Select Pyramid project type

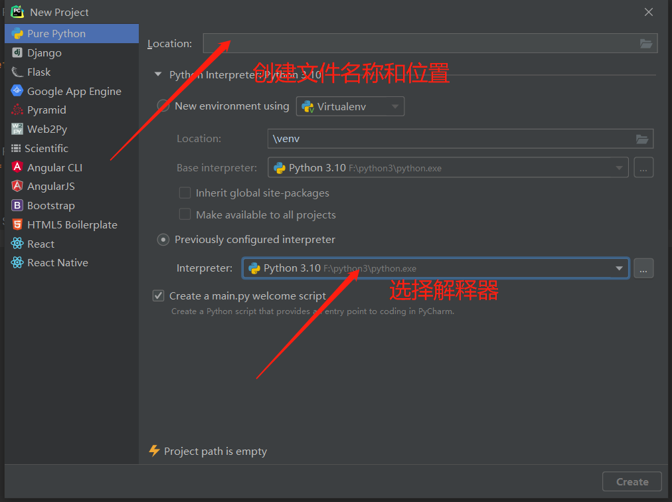[72, 110]
